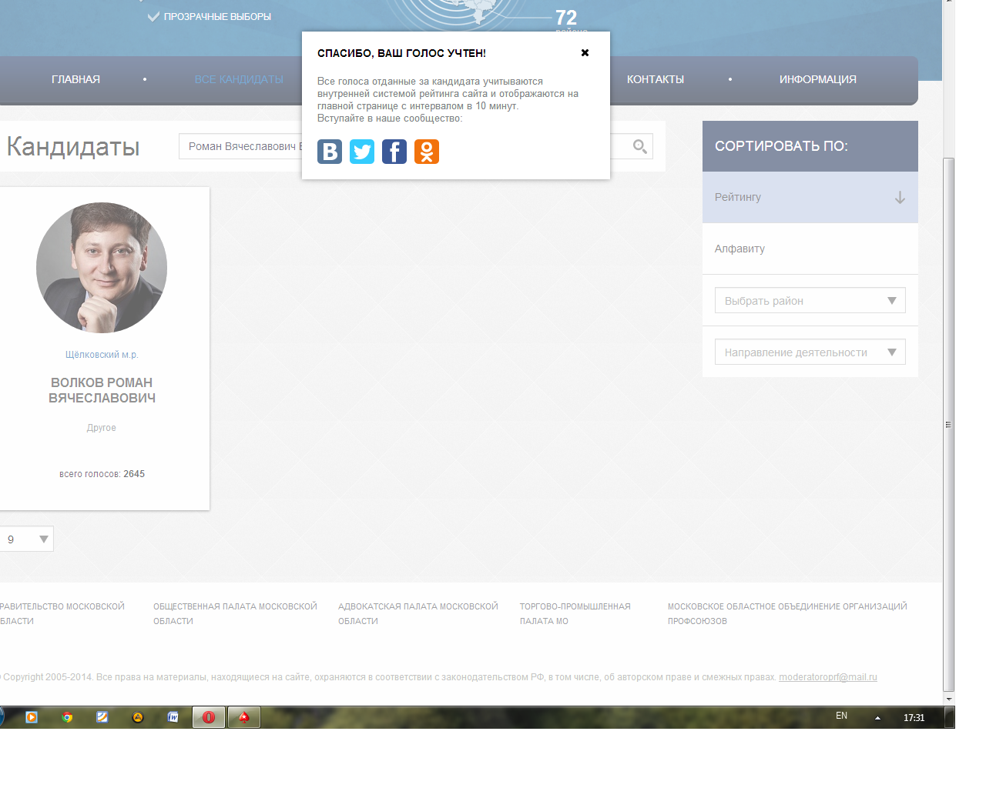Viewport: 986px width, 788px height.
Task: Open Московское областное объединение профсоюзов link
Action: pos(787,613)
